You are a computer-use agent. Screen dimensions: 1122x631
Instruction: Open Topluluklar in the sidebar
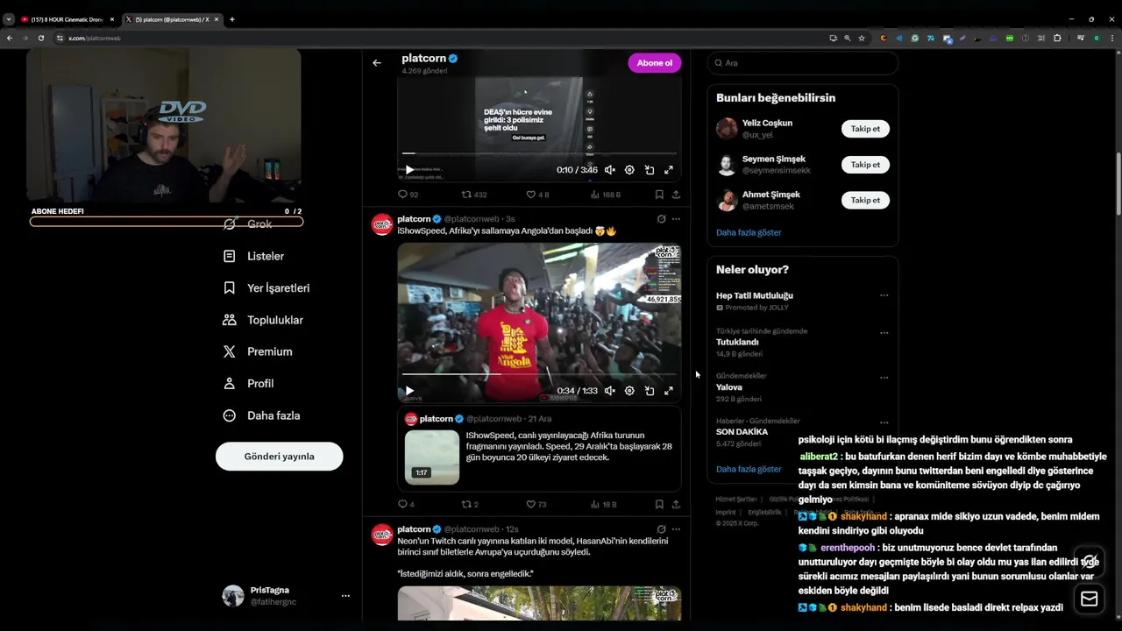click(x=263, y=320)
